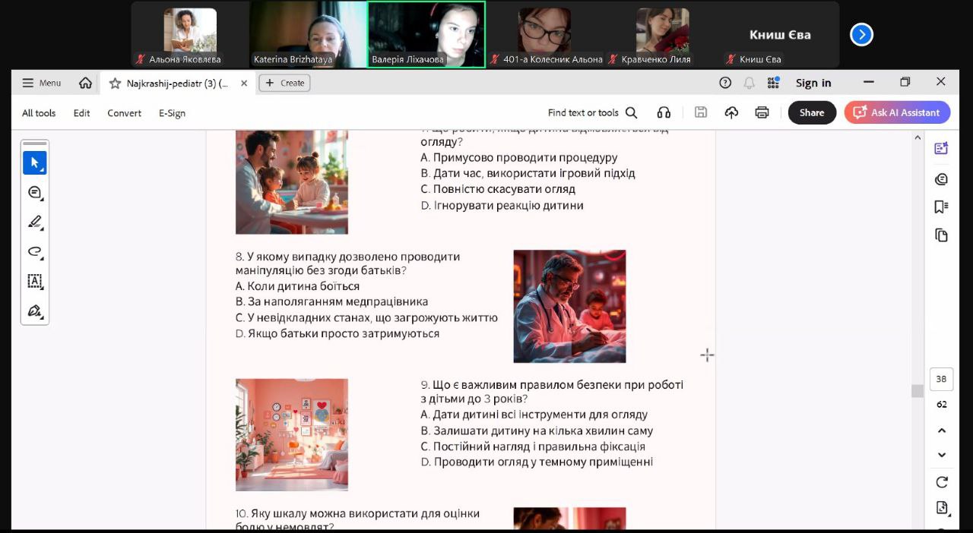Open the add comment tool
Viewport: 973px width, 533px height.
[34, 193]
